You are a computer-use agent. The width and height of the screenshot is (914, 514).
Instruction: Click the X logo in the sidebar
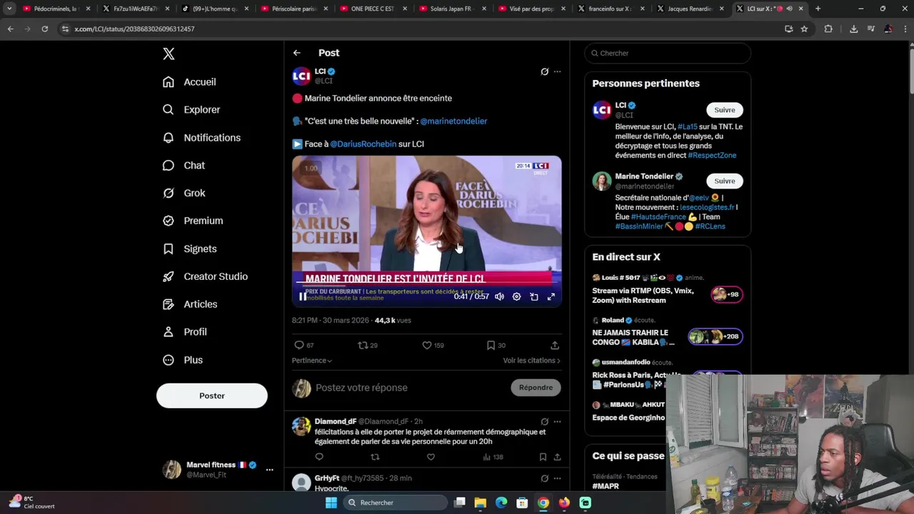pyautogui.click(x=169, y=54)
